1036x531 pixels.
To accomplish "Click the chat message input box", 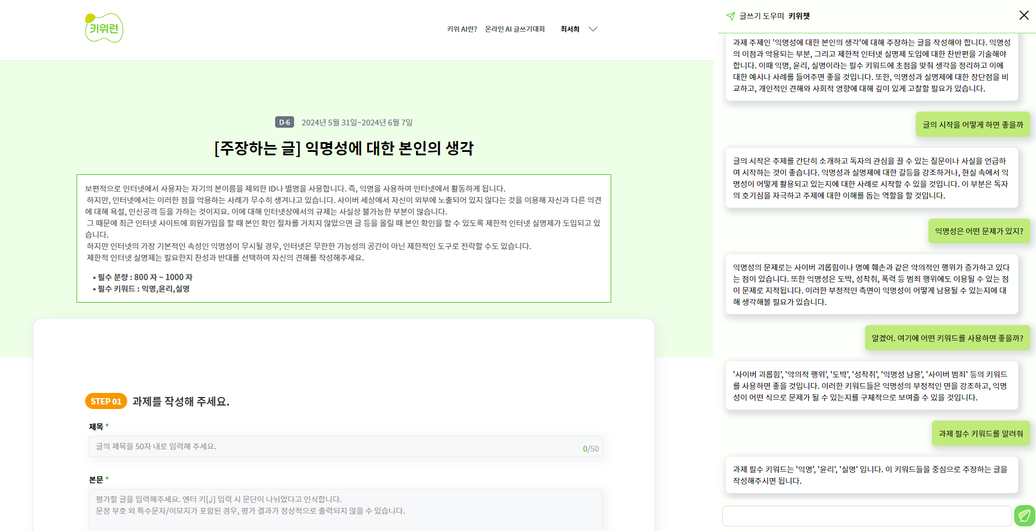I will click(x=866, y=515).
